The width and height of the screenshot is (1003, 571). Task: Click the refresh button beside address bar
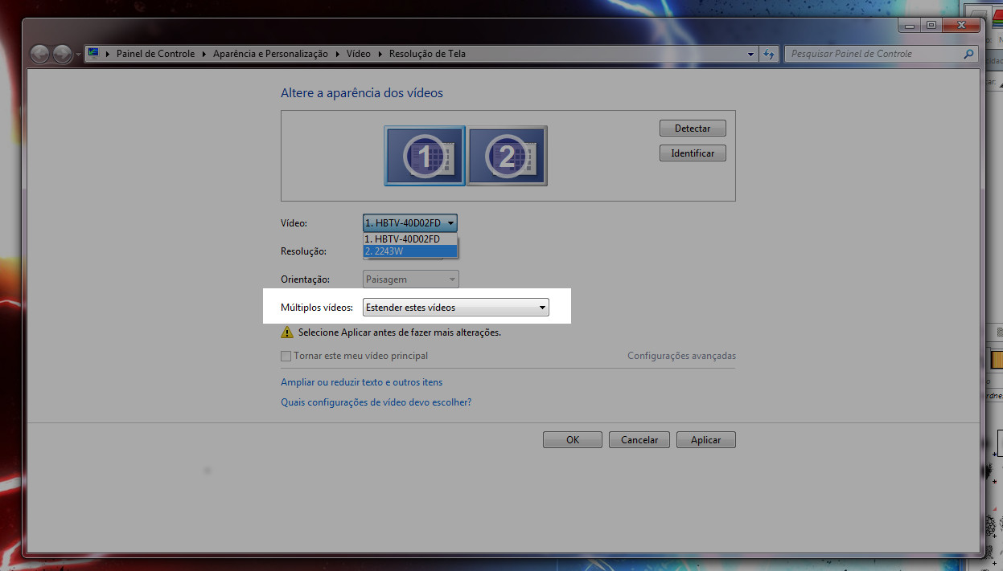point(769,54)
